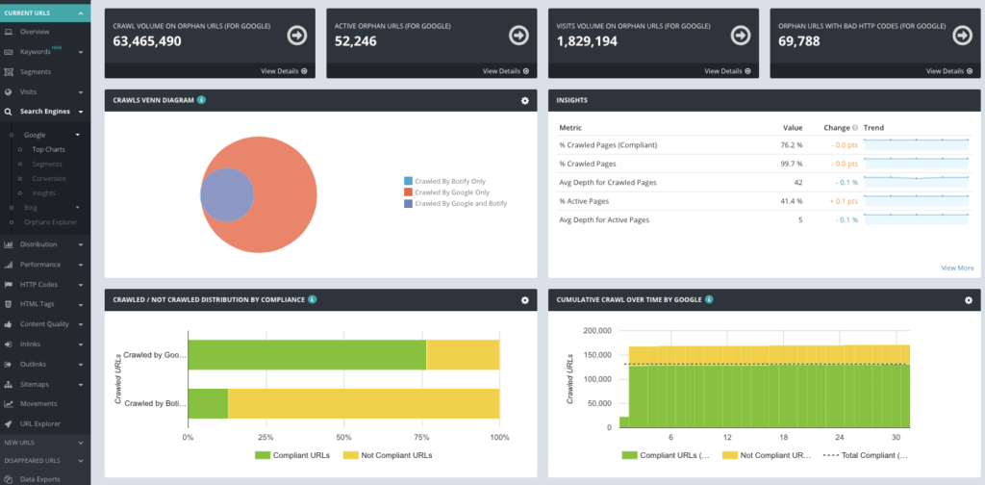Click View More in Insights panel

point(956,268)
